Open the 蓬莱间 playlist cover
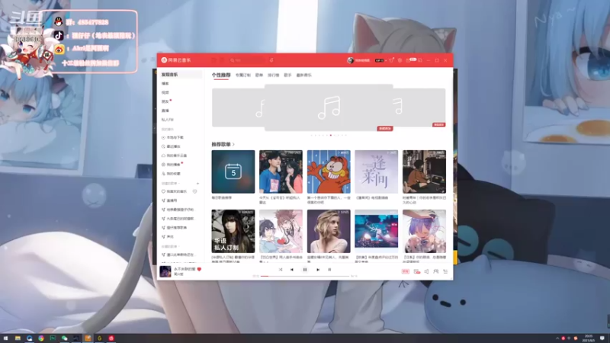 (376, 171)
